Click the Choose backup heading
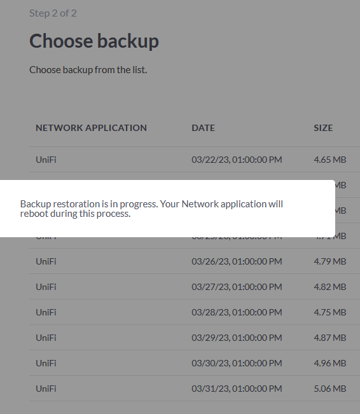Viewport: 360px width, 414px height. 94,41
